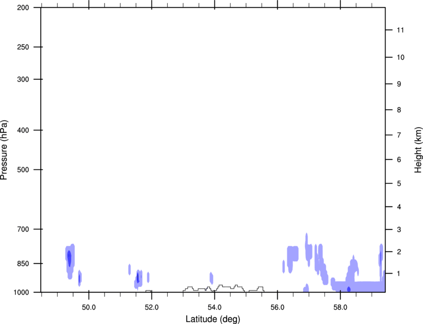
Task: Pick the 9 km height label
Action: (x=399, y=84)
